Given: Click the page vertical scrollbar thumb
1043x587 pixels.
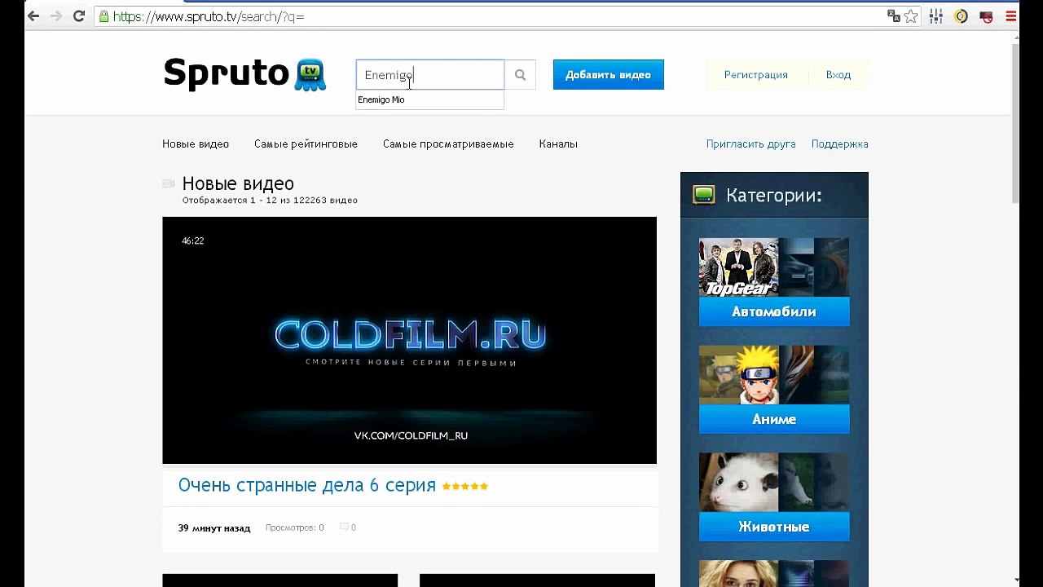Looking at the screenshot, I should pyautogui.click(x=1014, y=122).
